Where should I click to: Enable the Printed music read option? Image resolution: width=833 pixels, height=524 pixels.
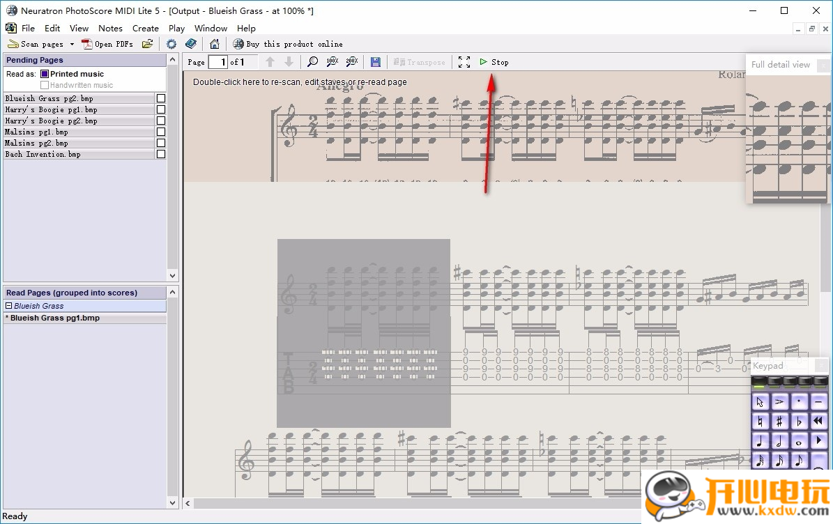point(45,74)
